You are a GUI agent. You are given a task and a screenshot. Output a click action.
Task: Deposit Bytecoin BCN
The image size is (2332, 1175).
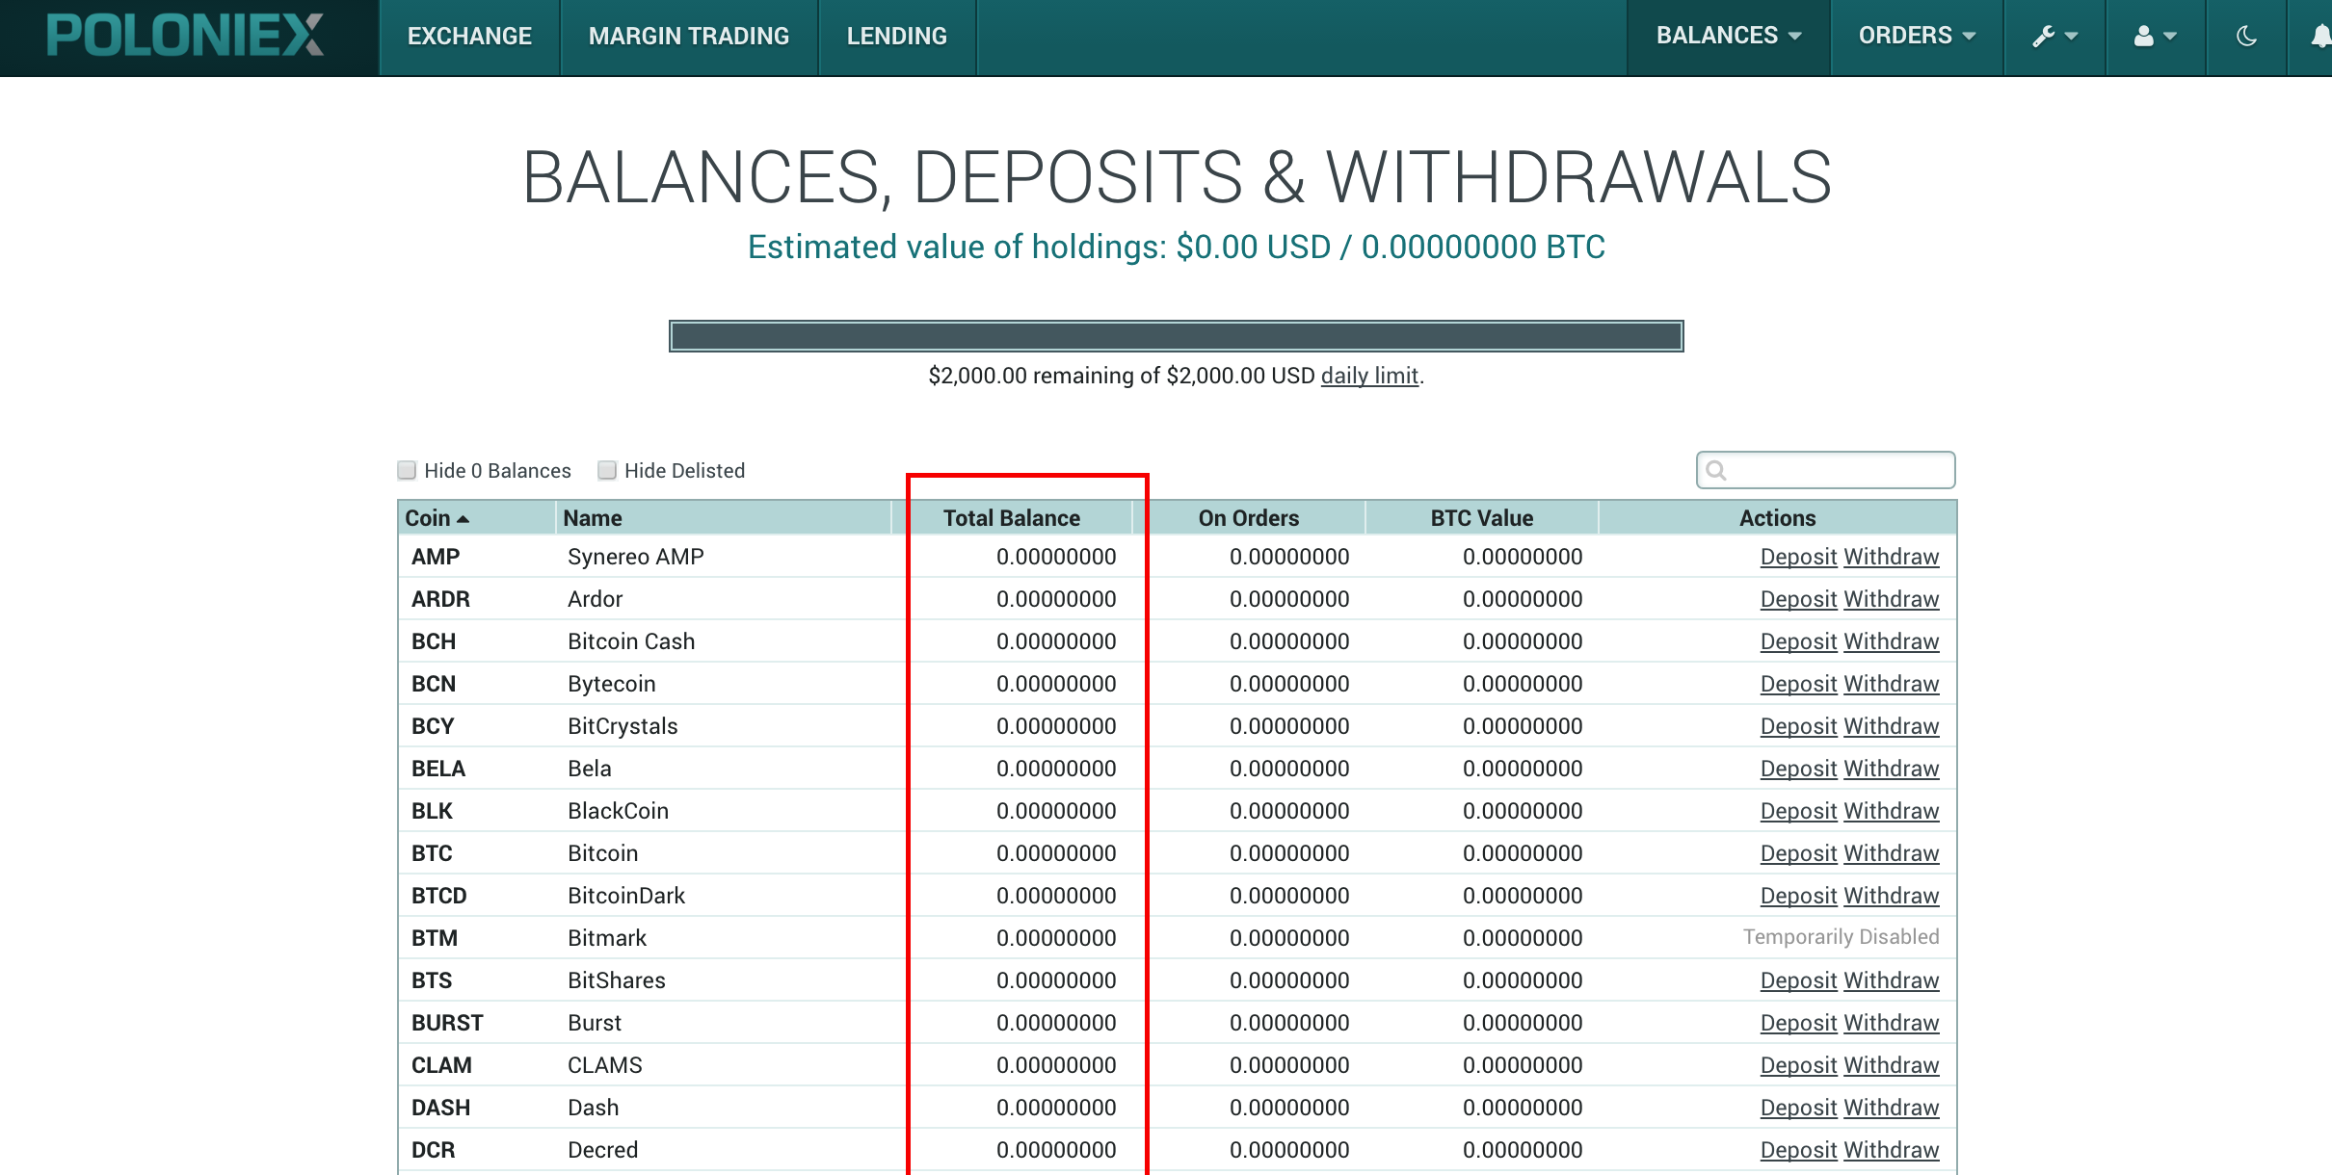coord(1799,684)
